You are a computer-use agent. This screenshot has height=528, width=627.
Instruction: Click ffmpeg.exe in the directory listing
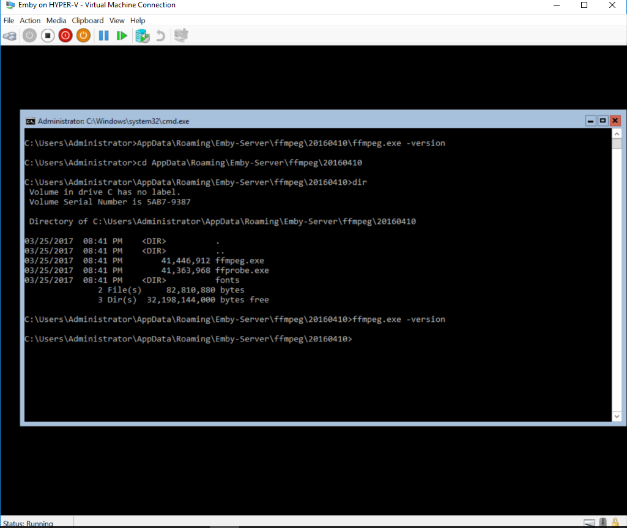click(x=240, y=261)
